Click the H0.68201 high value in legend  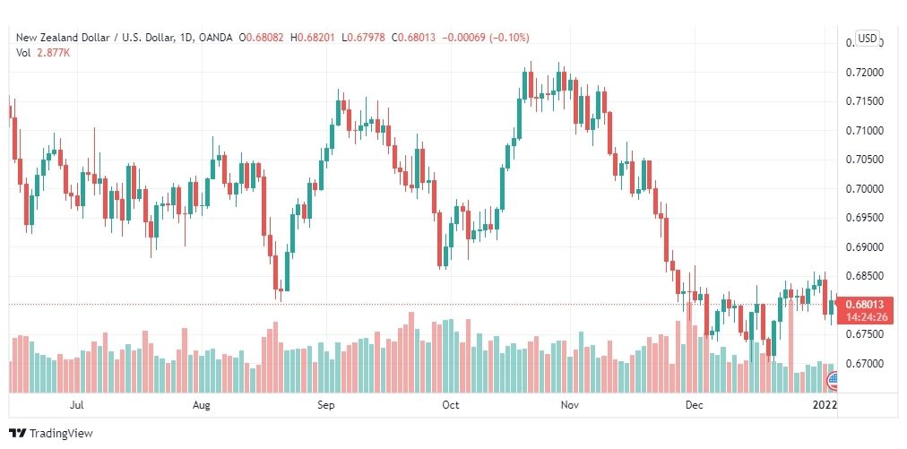(314, 38)
